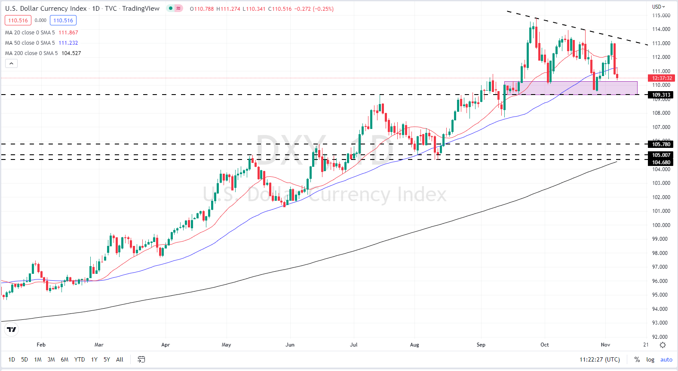Image resolution: width=678 pixels, height=371 pixels.
Task: Click the 115.000 price axis label
Action: point(661,15)
